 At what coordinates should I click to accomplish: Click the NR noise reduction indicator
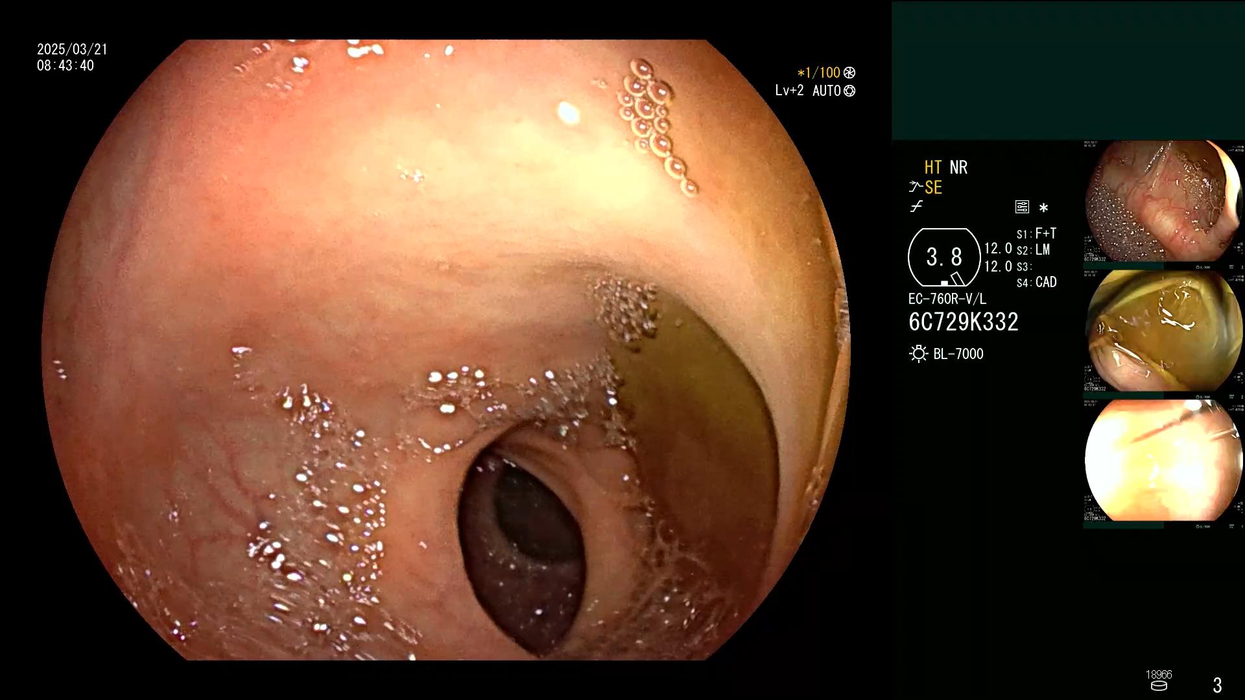958,167
